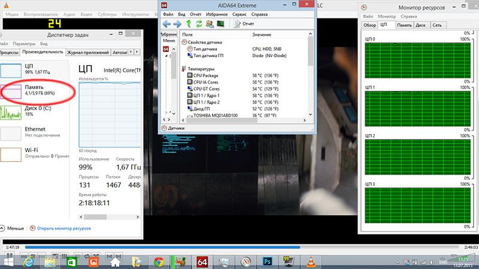Open Избранное menu in AIDA64
Screen dimensions: 479x269
tap(217, 14)
